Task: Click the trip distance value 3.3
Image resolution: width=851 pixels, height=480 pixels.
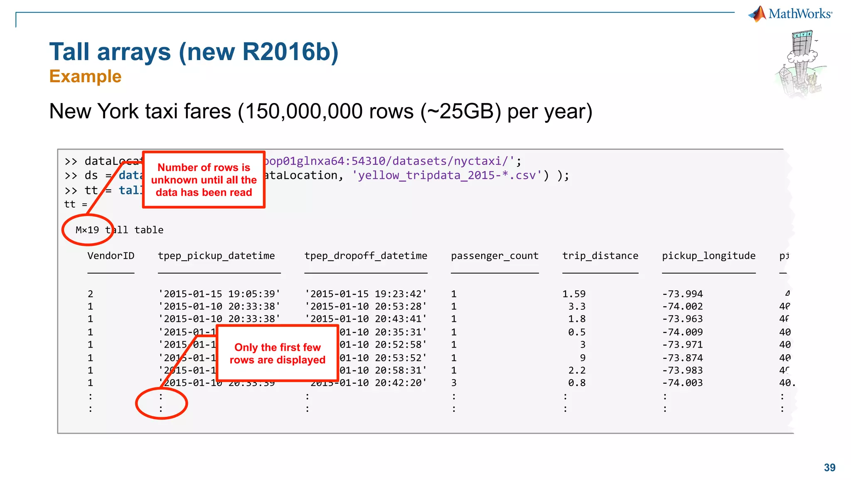Action: point(577,306)
